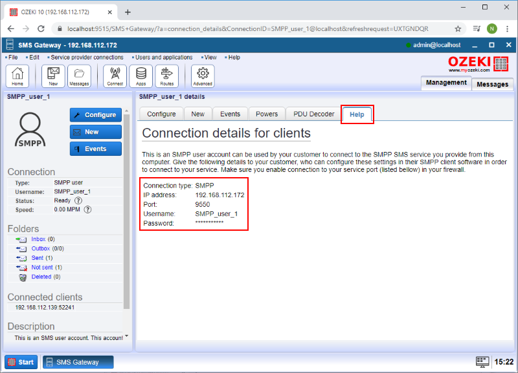Open the Inbox folder link
The image size is (518, 373).
(x=38, y=239)
